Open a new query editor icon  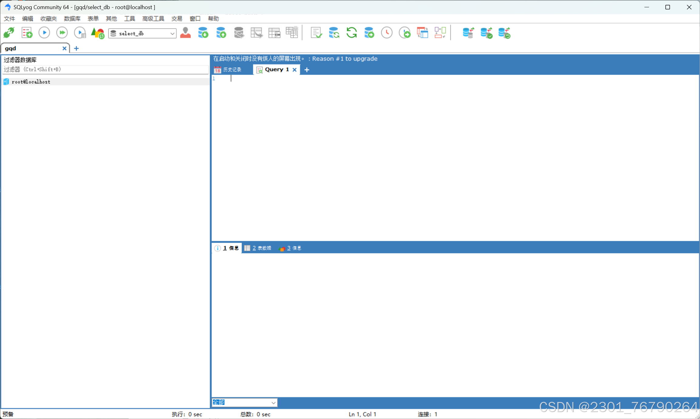click(x=27, y=33)
